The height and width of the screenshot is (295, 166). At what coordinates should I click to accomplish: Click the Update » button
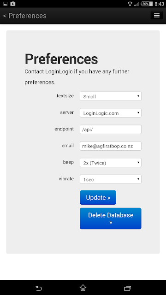[x=98, y=197]
